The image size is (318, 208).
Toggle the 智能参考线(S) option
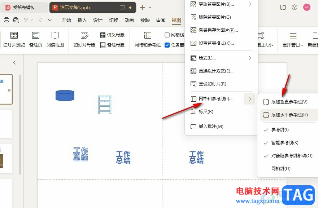[x=287, y=143]
